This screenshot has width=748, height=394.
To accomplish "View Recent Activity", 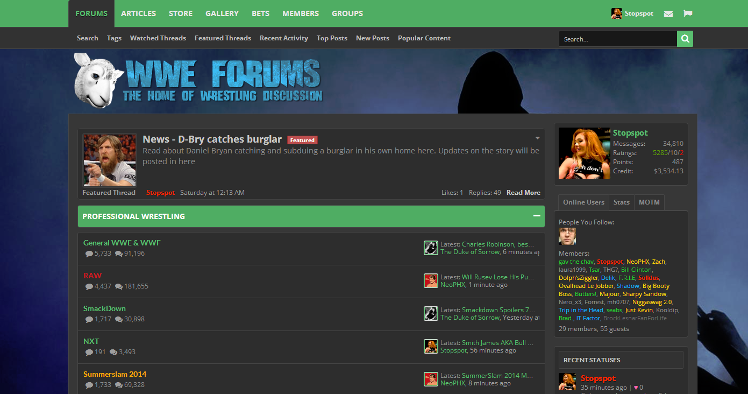I will tap(284, 38).
